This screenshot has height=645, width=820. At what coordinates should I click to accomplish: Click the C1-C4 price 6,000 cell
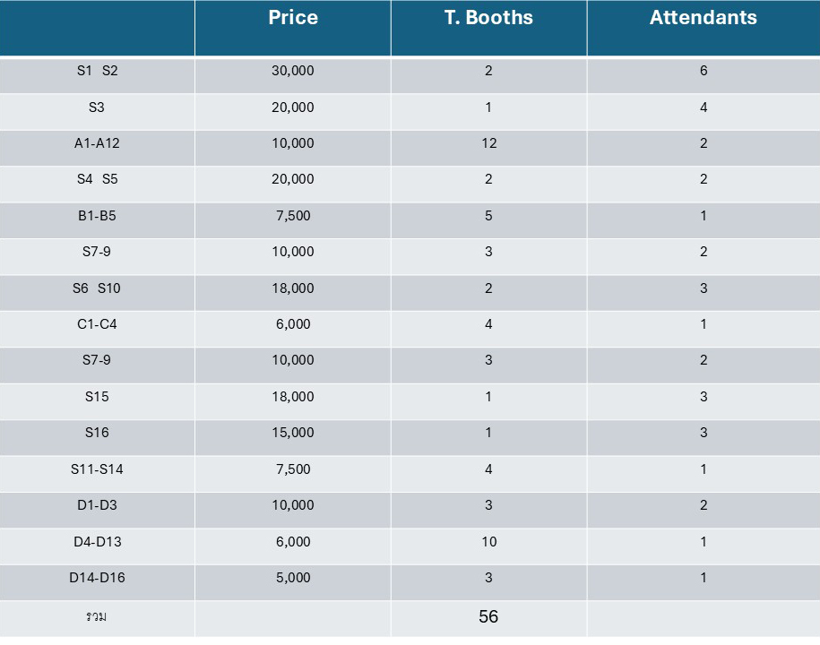point(293,324)
